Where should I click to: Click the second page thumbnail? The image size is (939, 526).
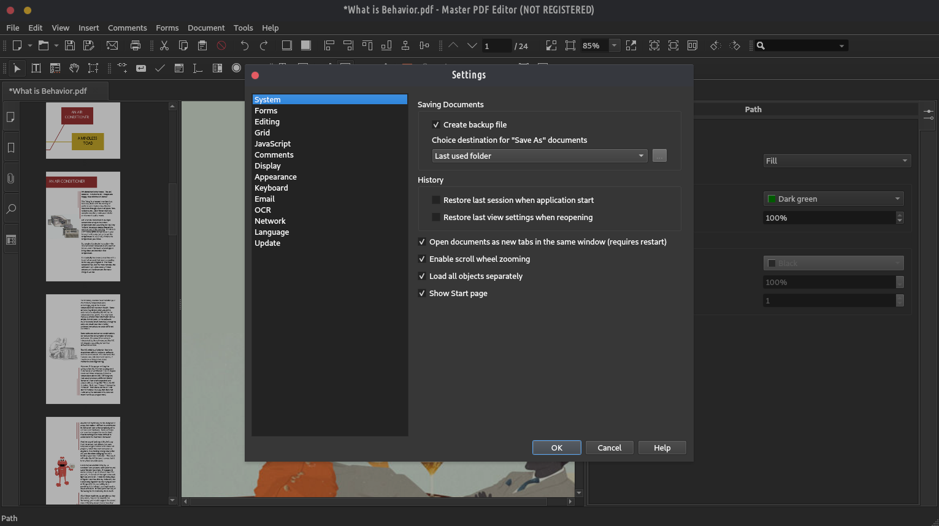click(82, 226)
